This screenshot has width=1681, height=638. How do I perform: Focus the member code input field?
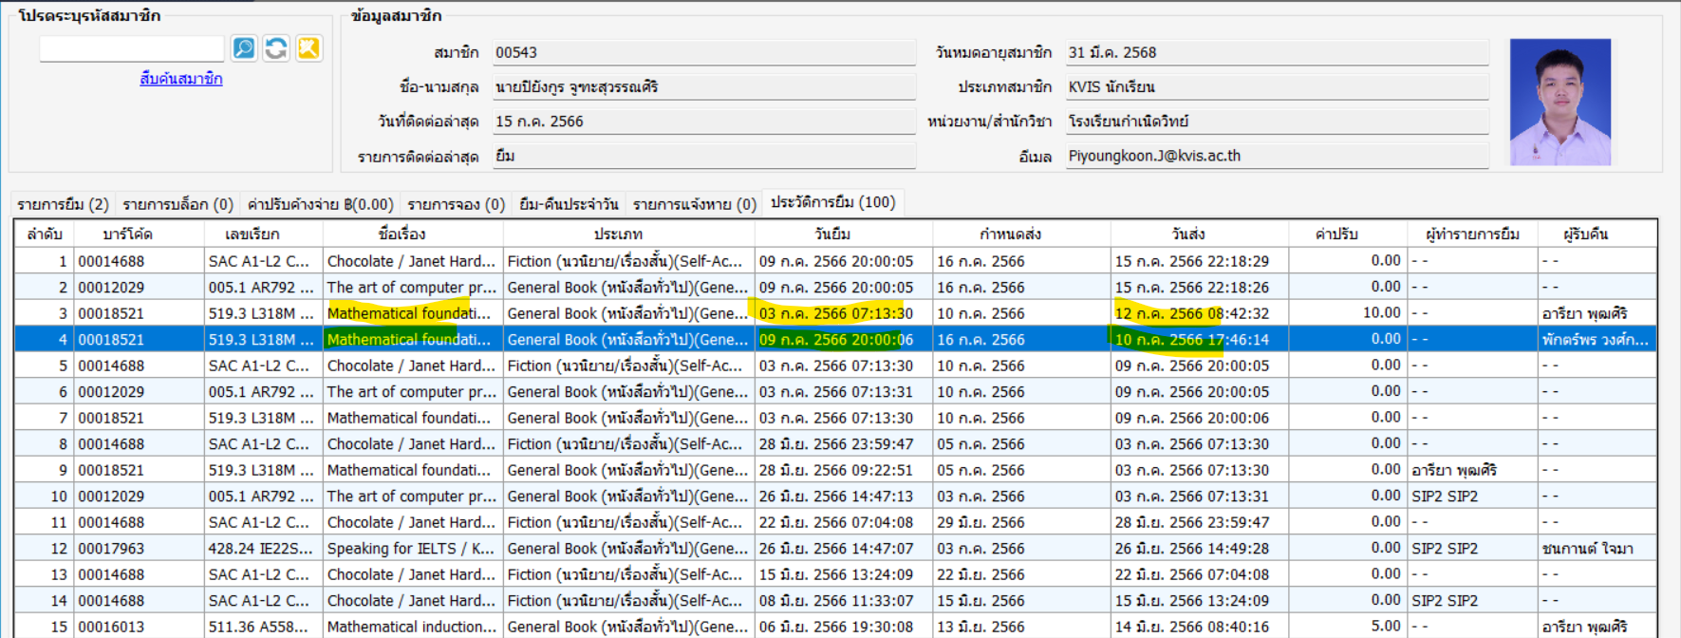tap(131, 48)
